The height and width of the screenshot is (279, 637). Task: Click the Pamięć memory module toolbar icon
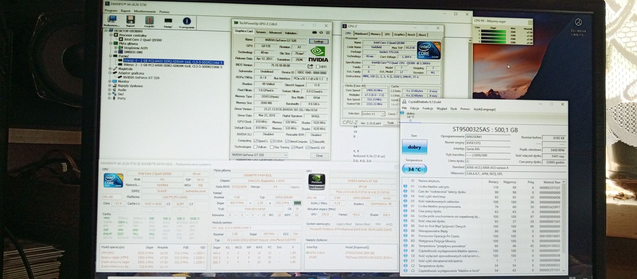168,21
